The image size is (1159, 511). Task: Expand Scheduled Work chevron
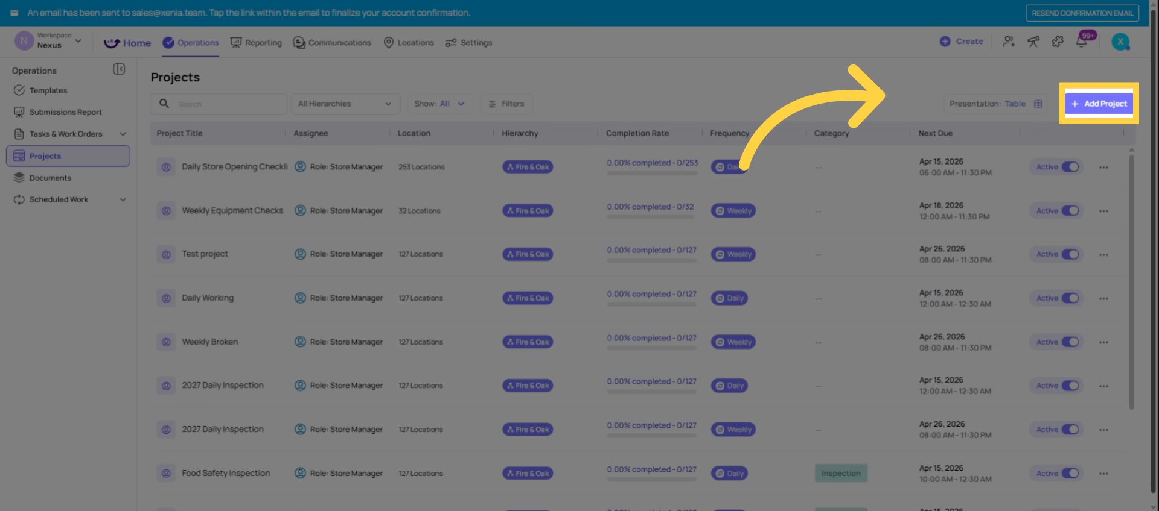pos(123,199)
